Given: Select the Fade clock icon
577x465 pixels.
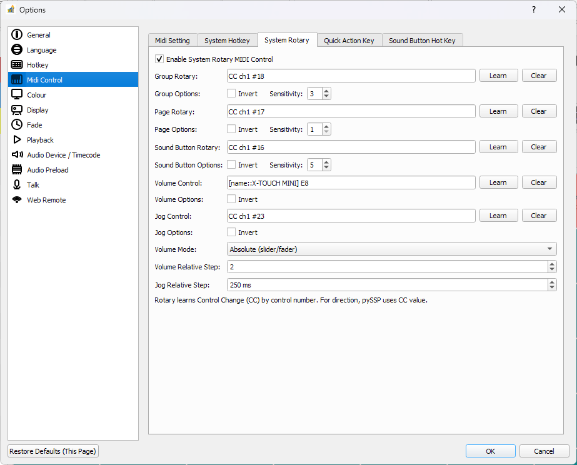Looking at the screenshot, I should pyautogui.click(x=17, y=125).
